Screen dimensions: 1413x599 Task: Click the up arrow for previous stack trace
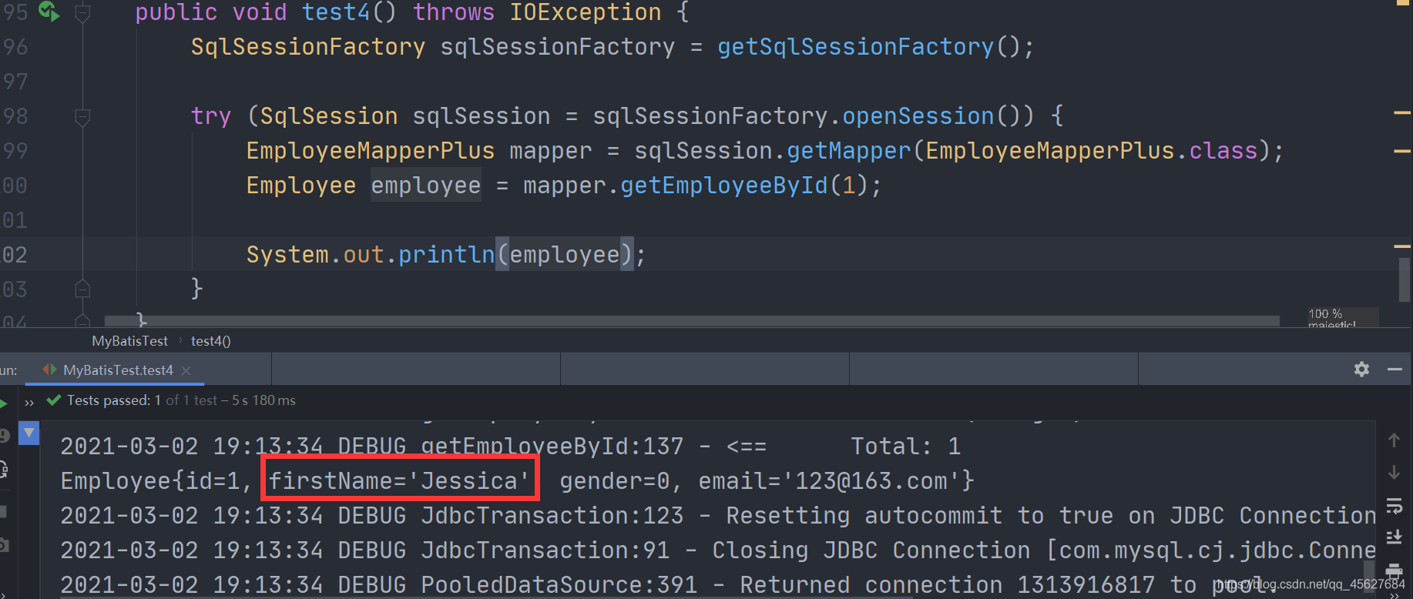click(1394, 440)
